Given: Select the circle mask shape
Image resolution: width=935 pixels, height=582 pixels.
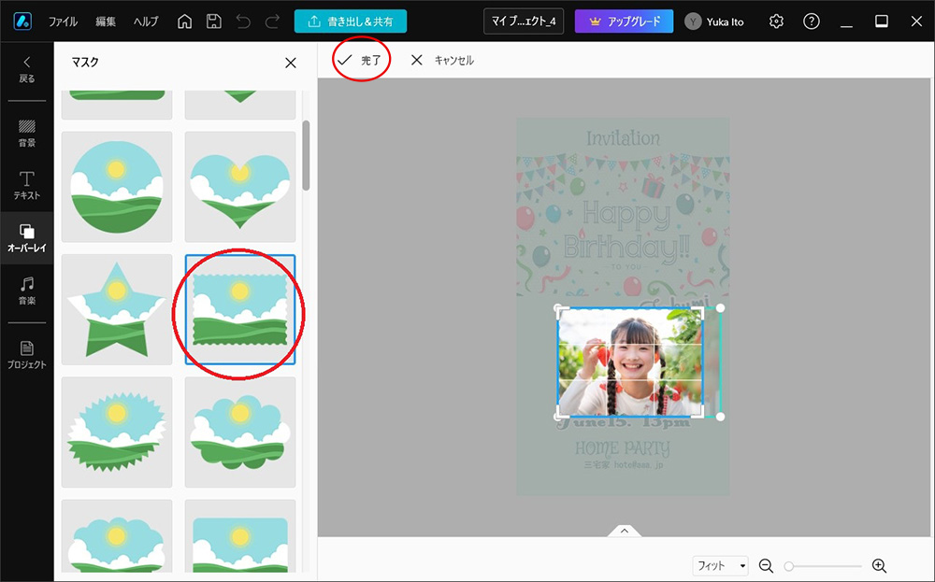Looking at the screenshot, I should tap(117, 187).
